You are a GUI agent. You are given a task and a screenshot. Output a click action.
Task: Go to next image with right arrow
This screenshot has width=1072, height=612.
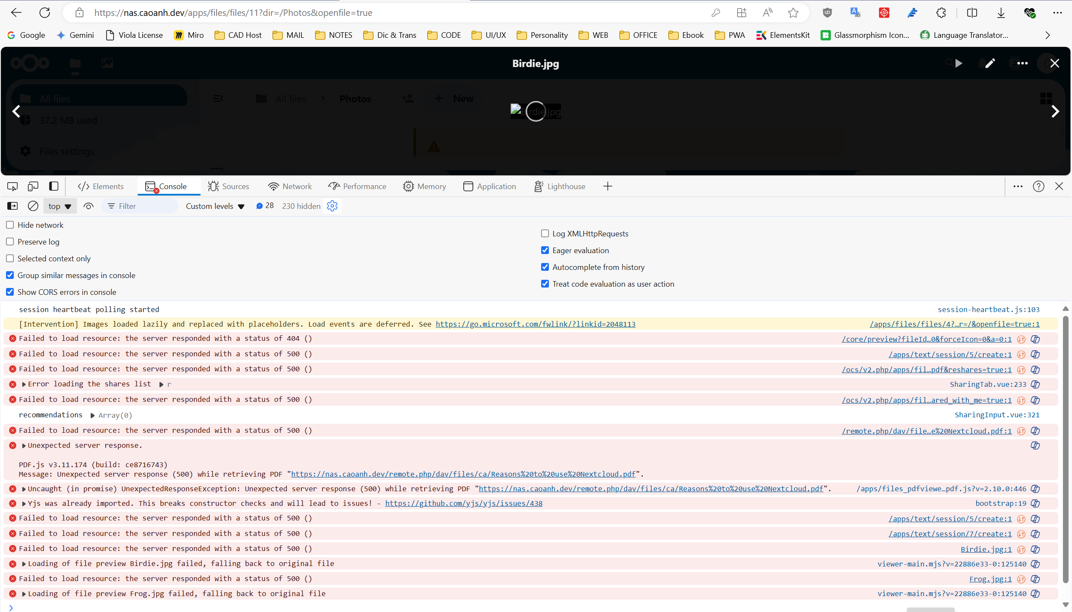1055,112
